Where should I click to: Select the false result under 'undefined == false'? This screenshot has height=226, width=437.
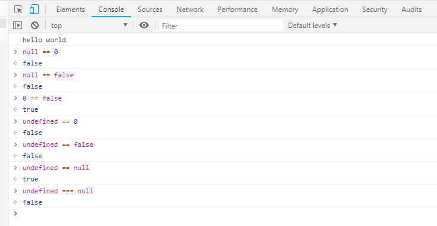[32, 156]
